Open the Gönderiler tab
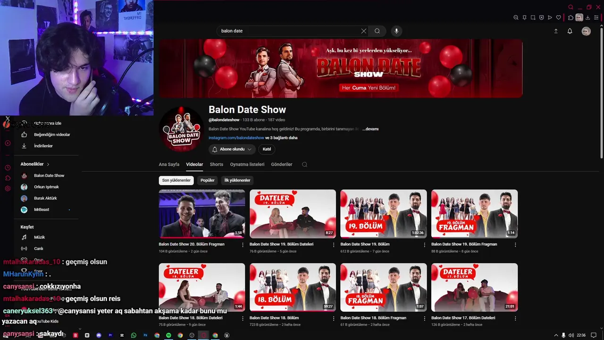Screen dimensions: 604x340 click(282, 164)
